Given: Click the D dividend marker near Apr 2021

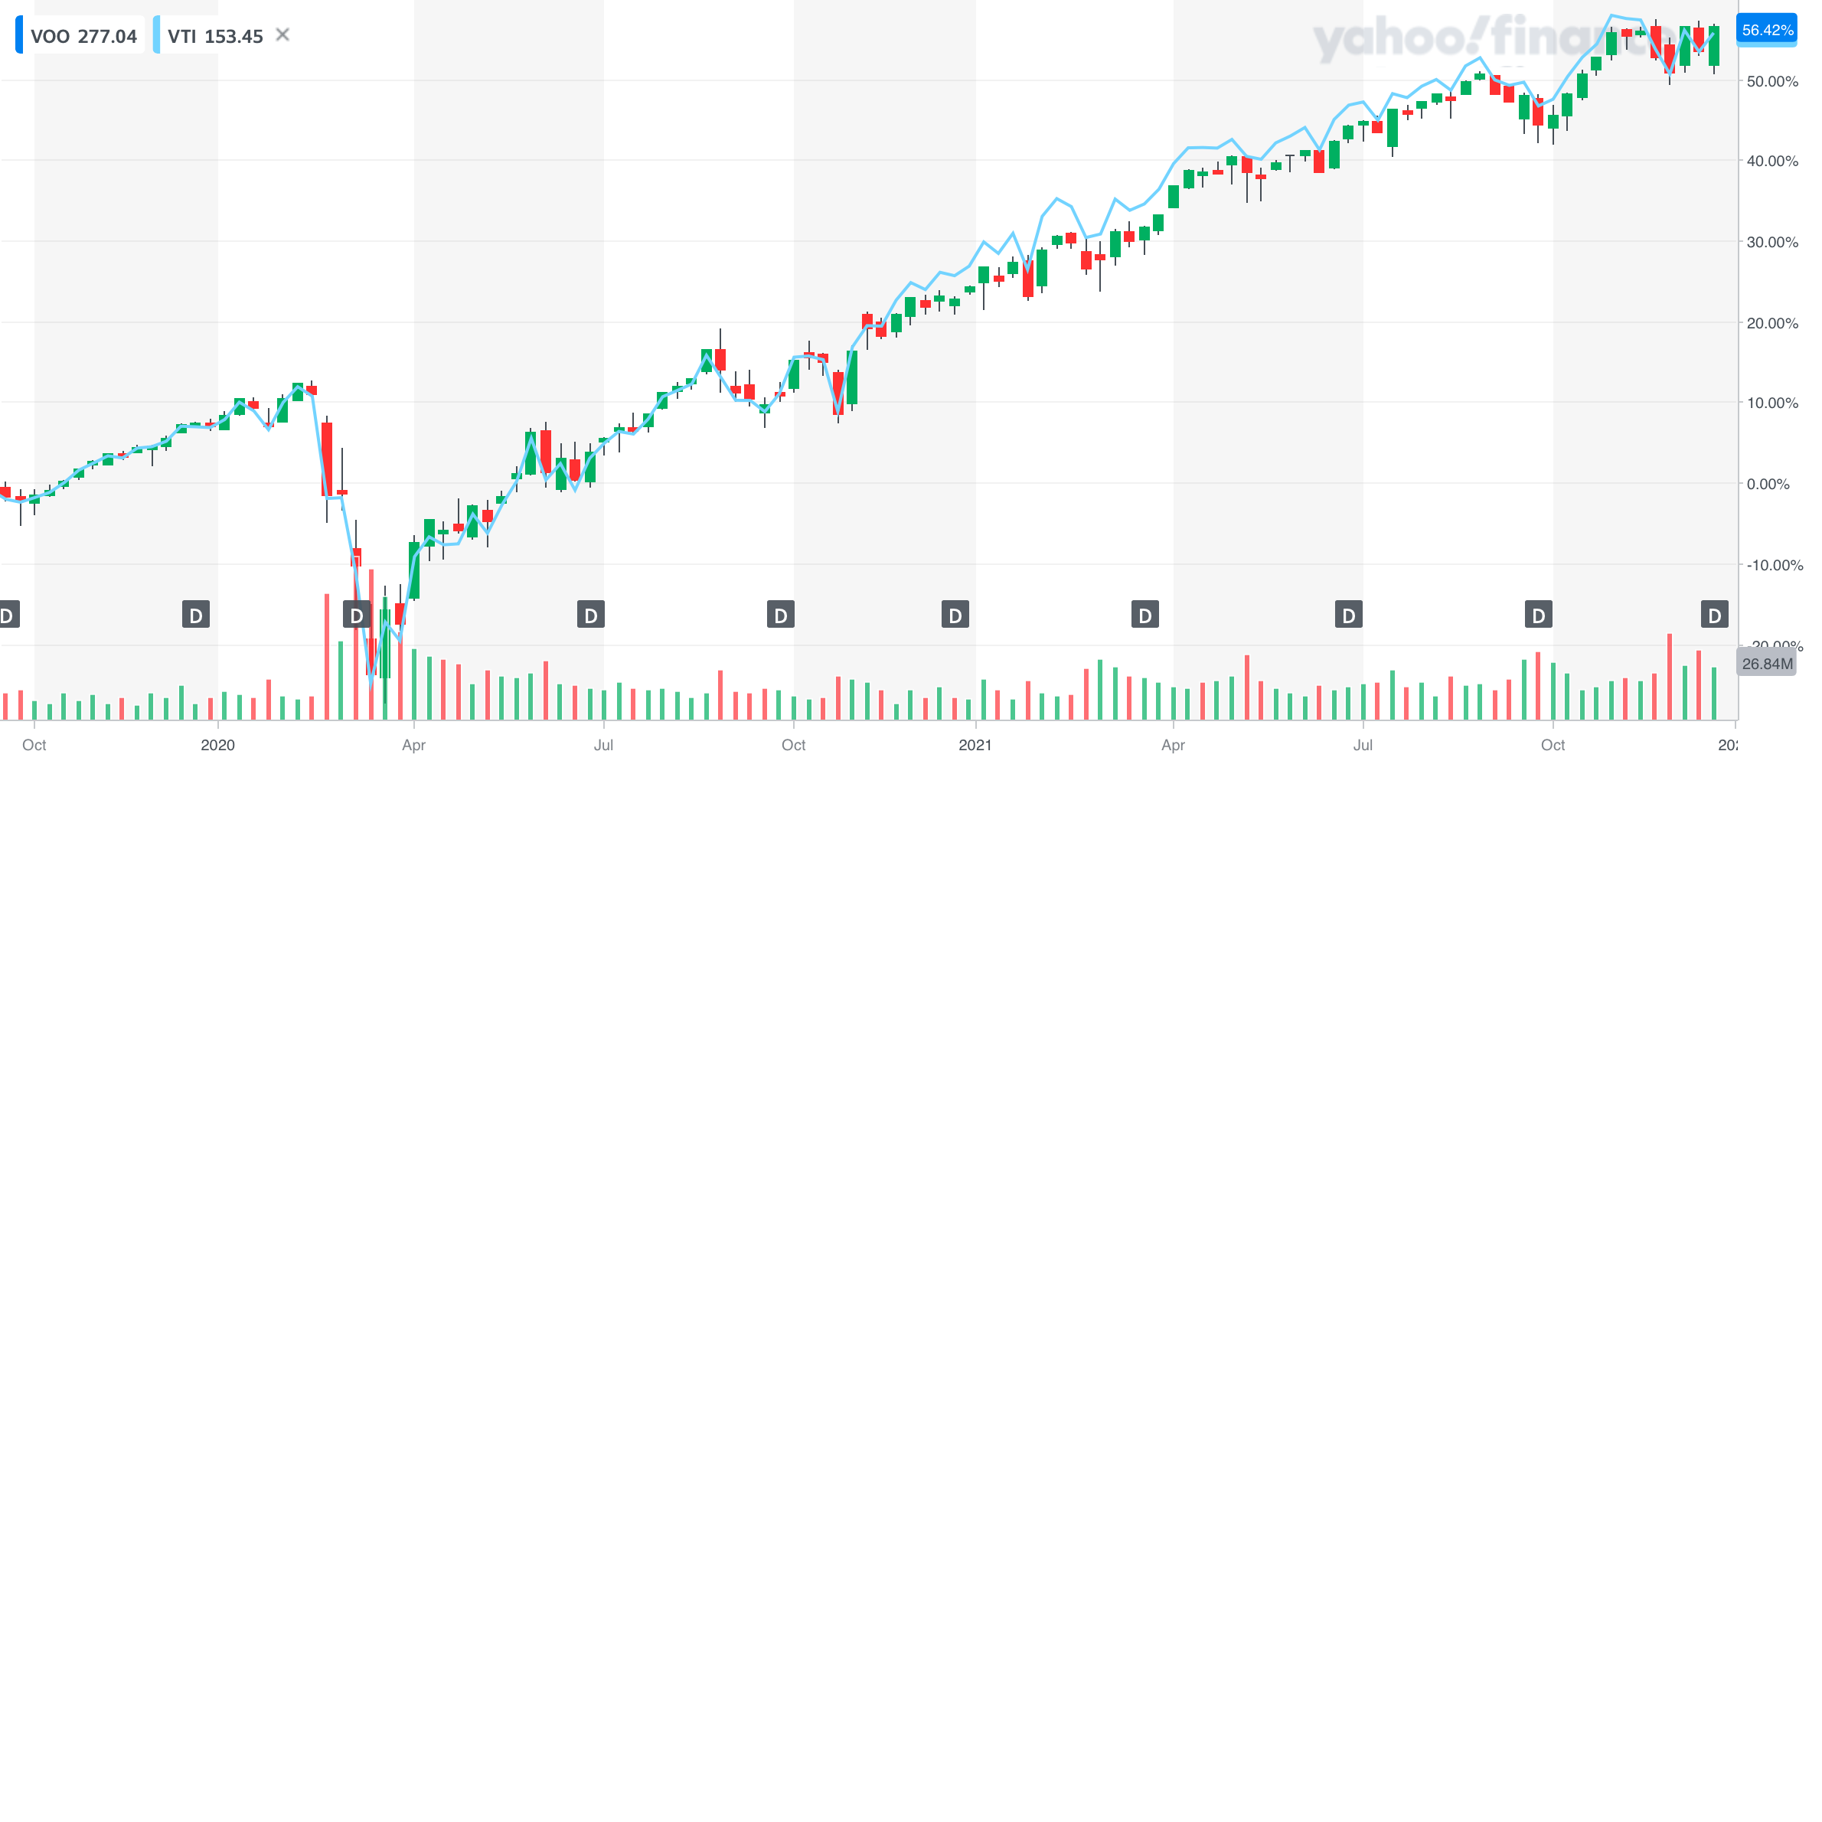Looking at the screenshot, I should [x=1145, y=614].
